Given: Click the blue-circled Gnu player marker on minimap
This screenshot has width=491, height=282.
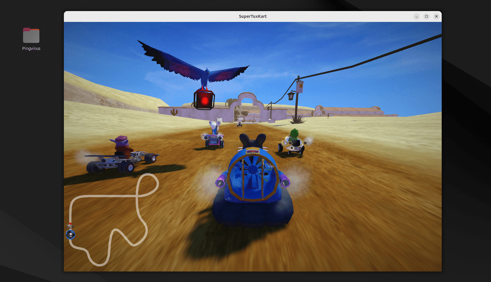Looking at the screenshot, I should pos(70,234).
